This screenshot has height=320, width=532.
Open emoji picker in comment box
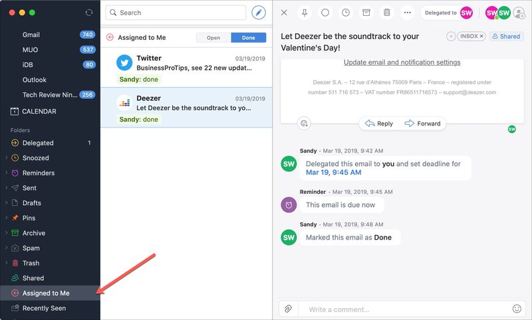point(517,309)
